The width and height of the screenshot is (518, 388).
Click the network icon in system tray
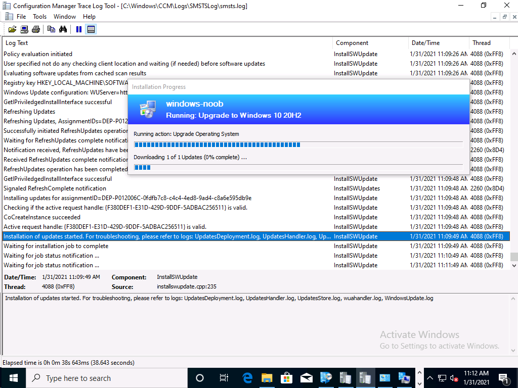[x=442, y=378]
